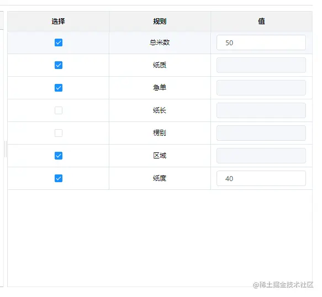Uncheck the 急单 checkbox

(x=59, y=88)
